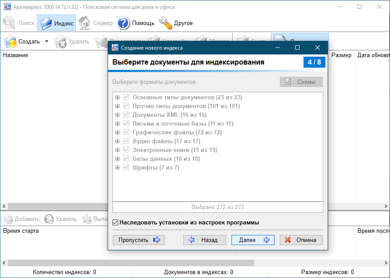Toggle Электронные книги checkbox

pyautogui.click(x=126, y=150)
